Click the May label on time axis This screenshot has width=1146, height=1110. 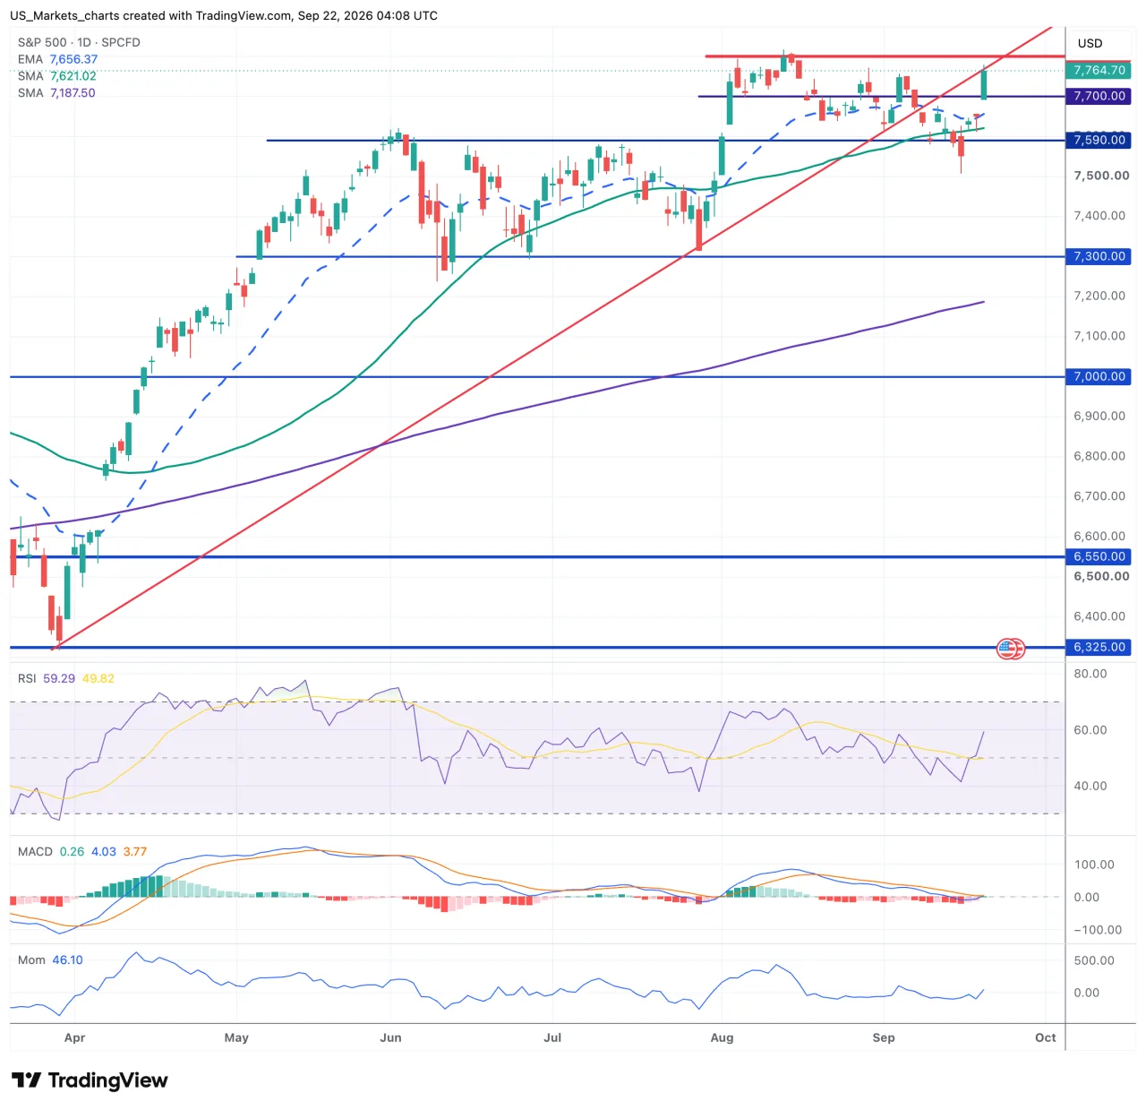236,1037
